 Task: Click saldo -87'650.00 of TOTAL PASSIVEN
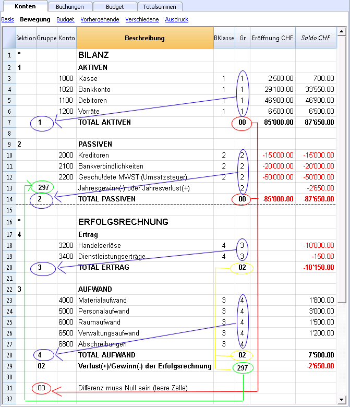316,199
